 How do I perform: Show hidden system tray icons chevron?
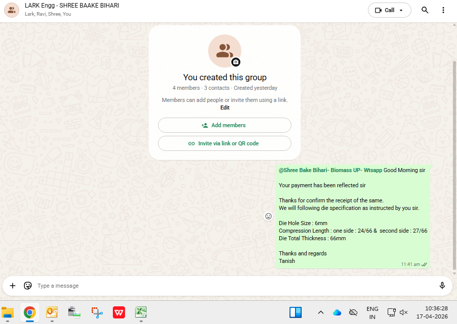(x=320, y=312)
